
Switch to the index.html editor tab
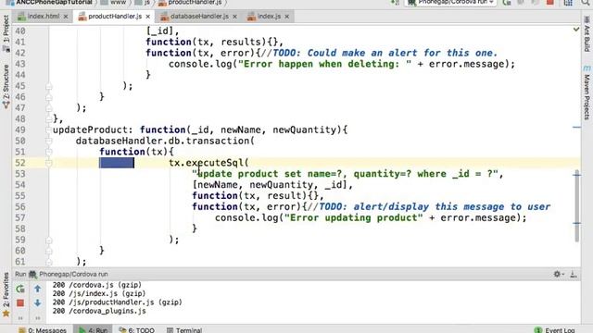[44, 17]
